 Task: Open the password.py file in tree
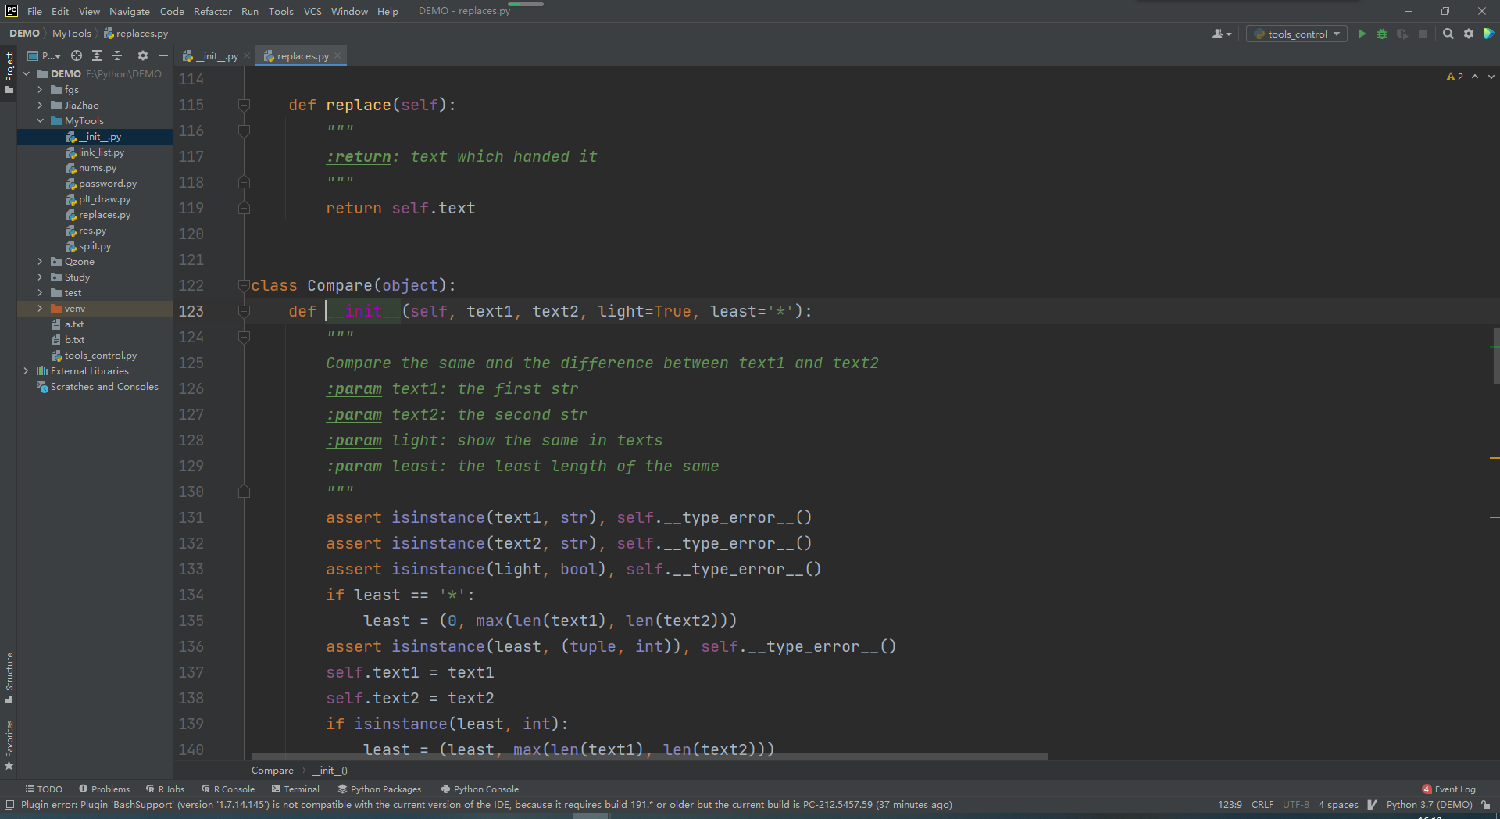107,184
